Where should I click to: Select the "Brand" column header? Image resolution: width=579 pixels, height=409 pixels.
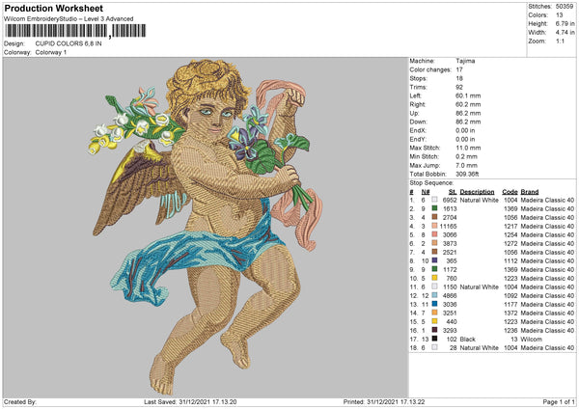tap(530, 192)
